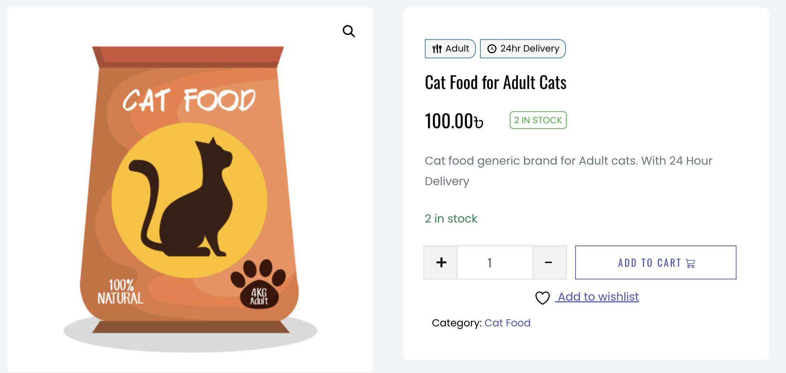
Task: Click the clock icon in 24hr Delivery badge
Action: [492, 48]
